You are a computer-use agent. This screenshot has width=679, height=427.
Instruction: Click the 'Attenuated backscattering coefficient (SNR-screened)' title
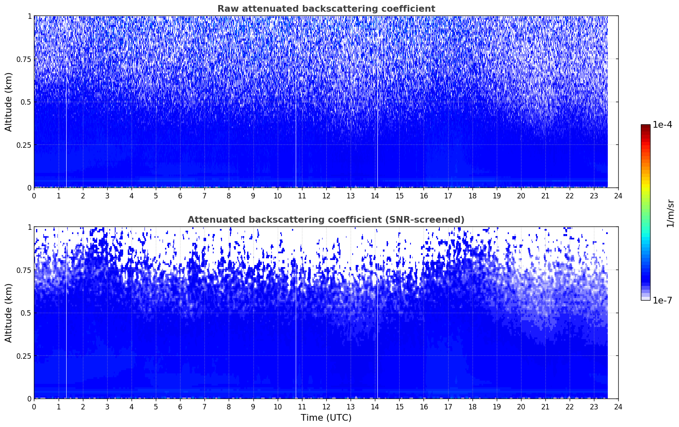[x=326, y=220]
